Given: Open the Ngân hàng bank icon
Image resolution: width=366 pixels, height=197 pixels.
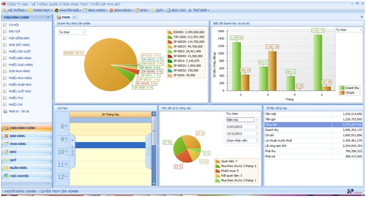Looking at the screenshot, I should pyautogui.click(x=6, y=168).
